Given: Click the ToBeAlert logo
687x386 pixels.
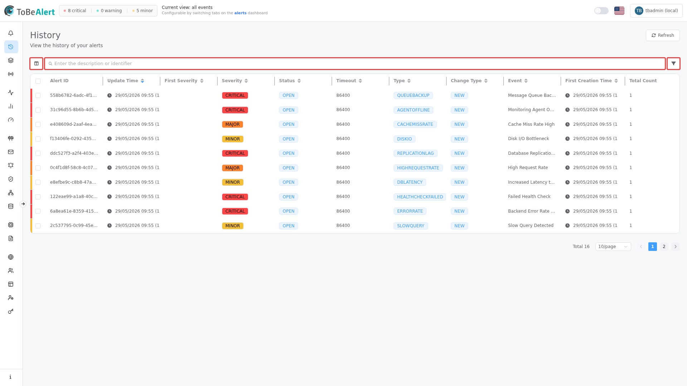Looking at the screenshot, I should point(30,11).
